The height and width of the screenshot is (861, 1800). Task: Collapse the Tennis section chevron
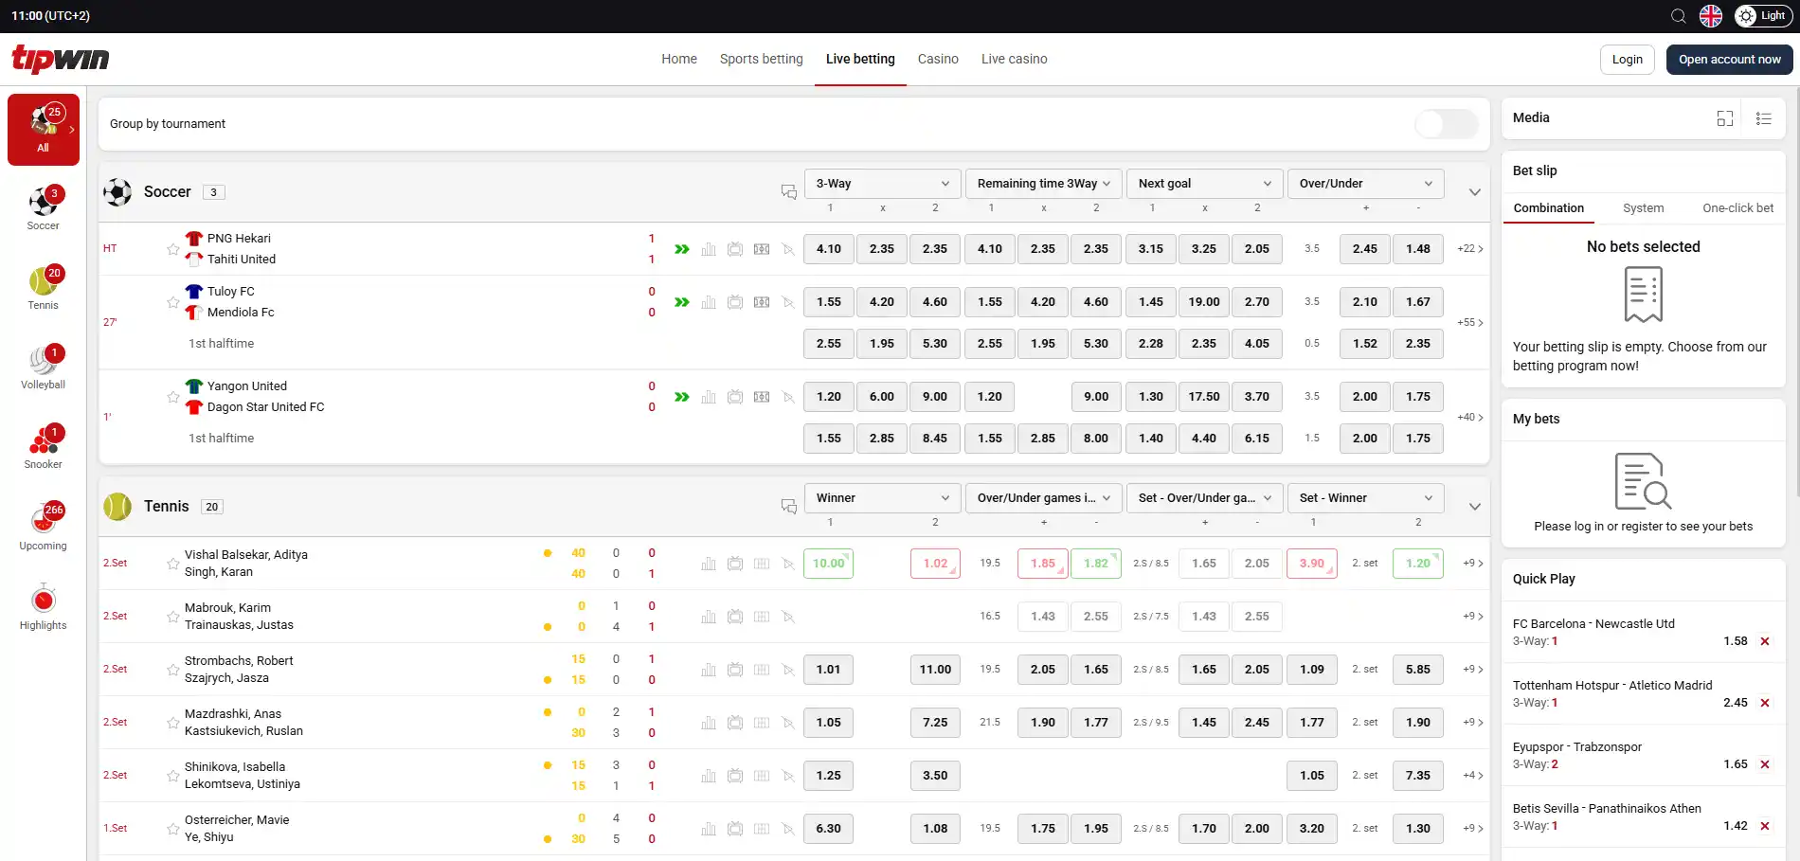point(1475,507)
